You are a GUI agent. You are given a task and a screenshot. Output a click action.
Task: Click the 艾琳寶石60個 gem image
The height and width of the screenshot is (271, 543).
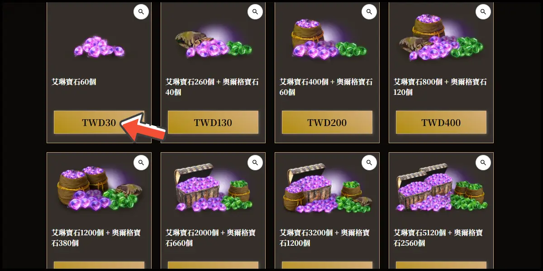[99, 46]
